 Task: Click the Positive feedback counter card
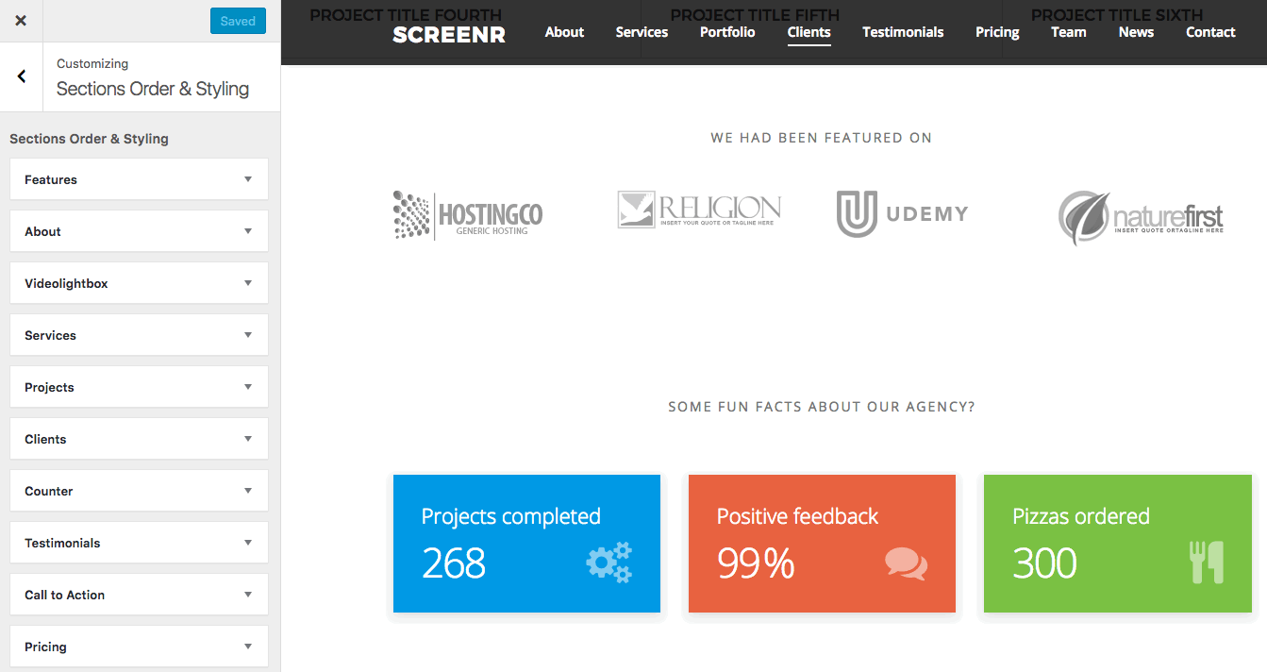(x=822, y=544)
